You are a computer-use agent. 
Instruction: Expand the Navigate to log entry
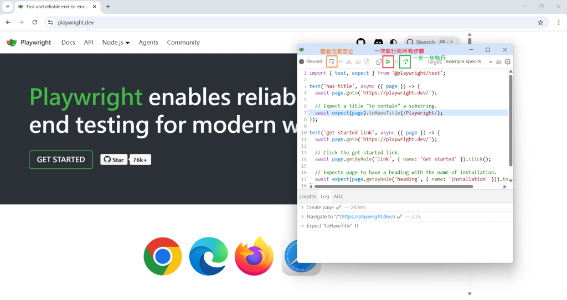click(x=302, y=216)
